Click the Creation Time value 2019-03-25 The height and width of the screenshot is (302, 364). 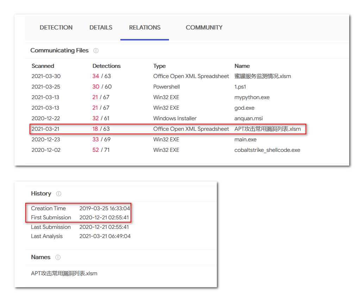click(105, 208)
